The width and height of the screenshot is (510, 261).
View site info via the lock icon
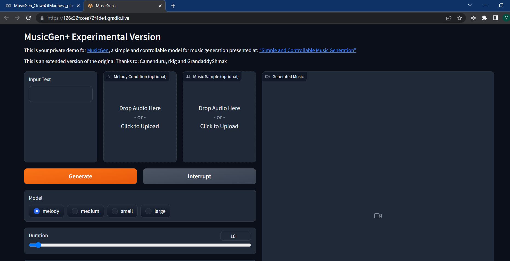42,18
